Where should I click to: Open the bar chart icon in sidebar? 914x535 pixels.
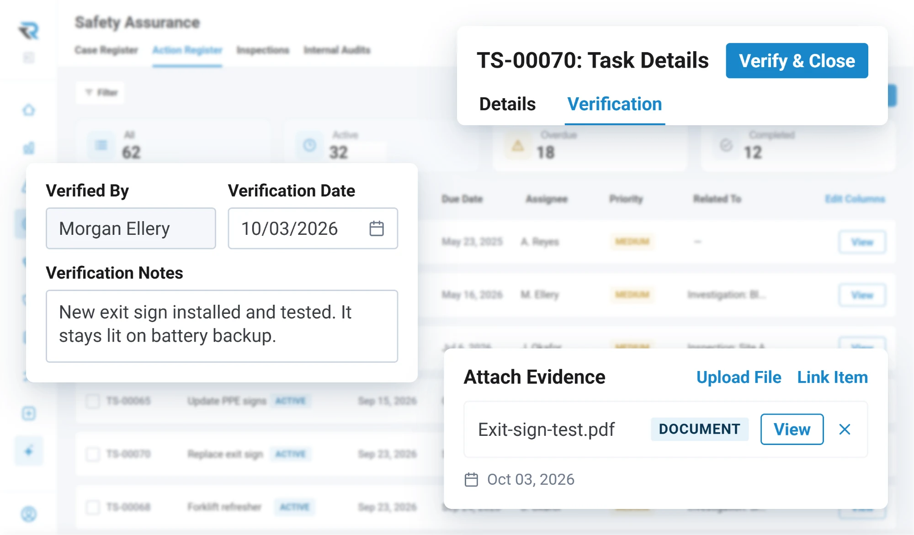tap(29, 148)
